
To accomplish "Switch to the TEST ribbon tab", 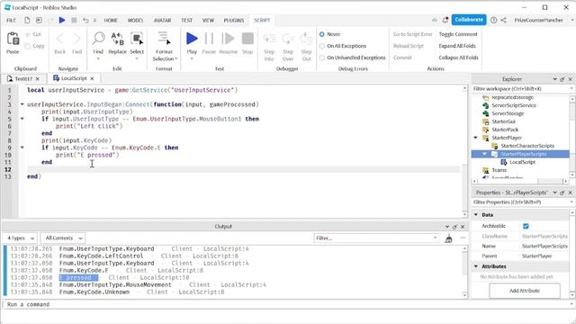I will 186,20.
